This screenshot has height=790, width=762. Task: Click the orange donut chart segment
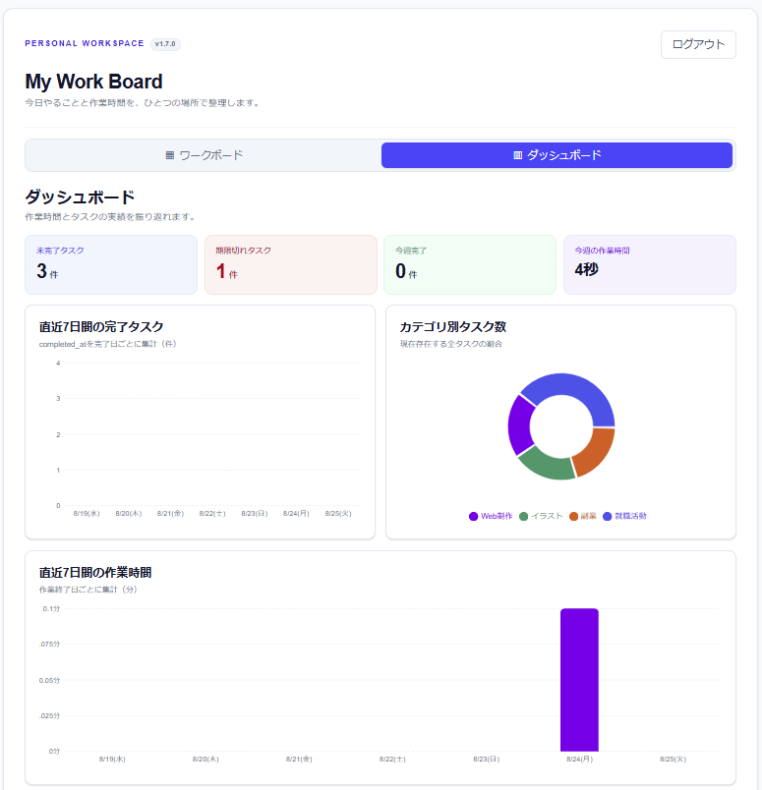(x=595, y=451)
